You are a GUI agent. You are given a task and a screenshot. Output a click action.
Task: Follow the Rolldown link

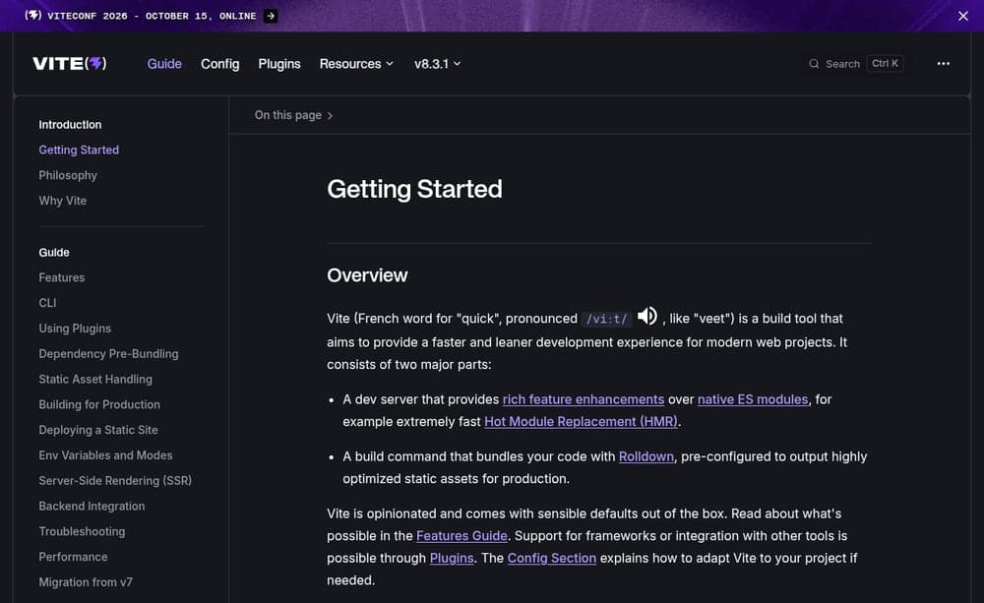(646, 456)
